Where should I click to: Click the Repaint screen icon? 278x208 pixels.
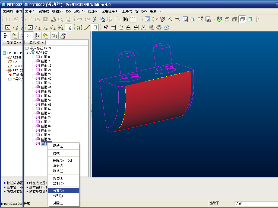(147, 19)
